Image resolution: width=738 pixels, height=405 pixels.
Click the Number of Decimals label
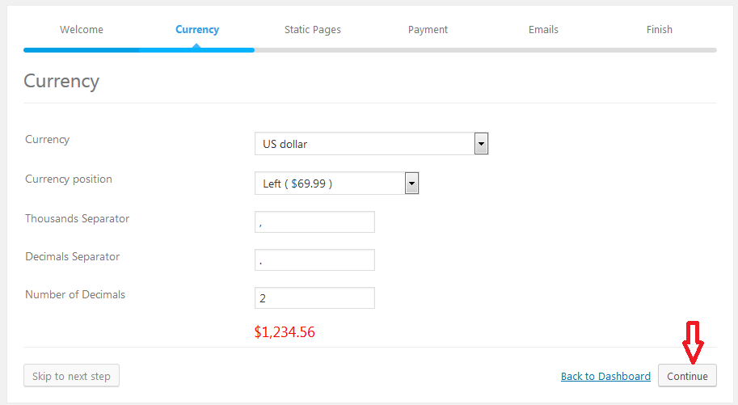[75, 295]
